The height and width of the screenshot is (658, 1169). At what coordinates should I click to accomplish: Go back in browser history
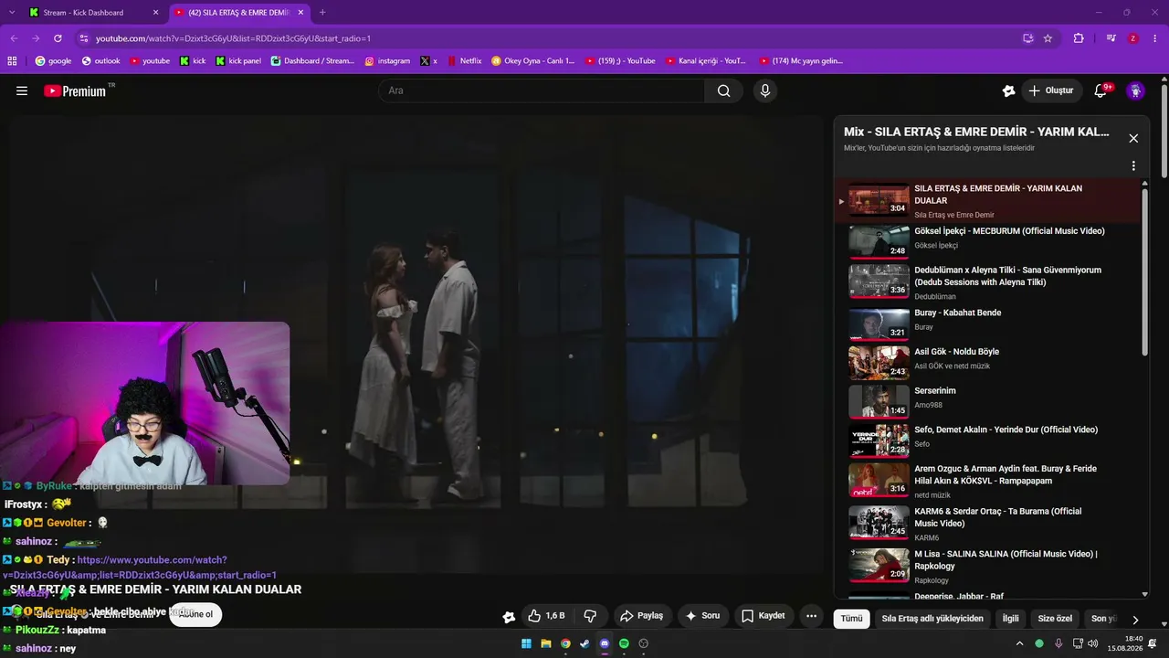(14, 38)
